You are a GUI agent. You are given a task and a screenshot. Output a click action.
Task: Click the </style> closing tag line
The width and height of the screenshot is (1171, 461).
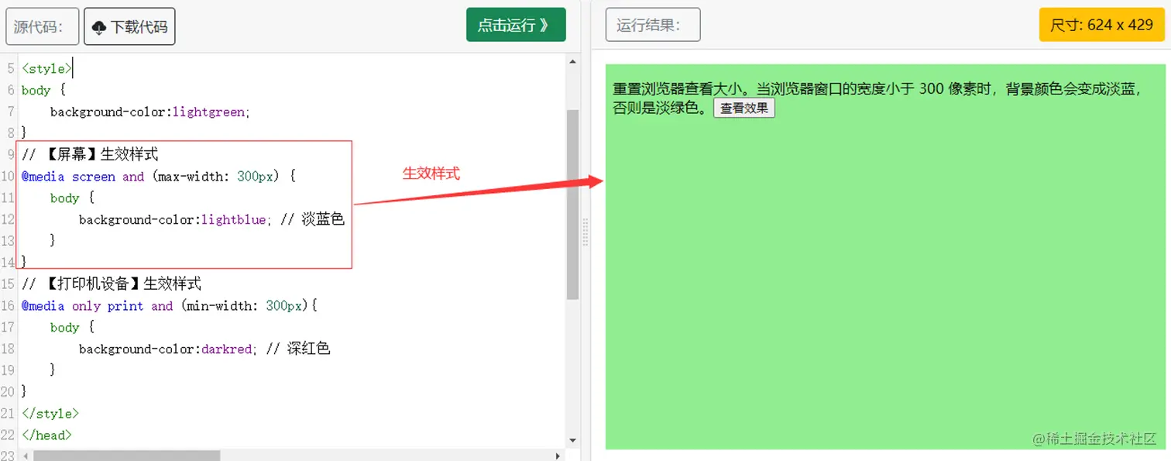(50, 414)
